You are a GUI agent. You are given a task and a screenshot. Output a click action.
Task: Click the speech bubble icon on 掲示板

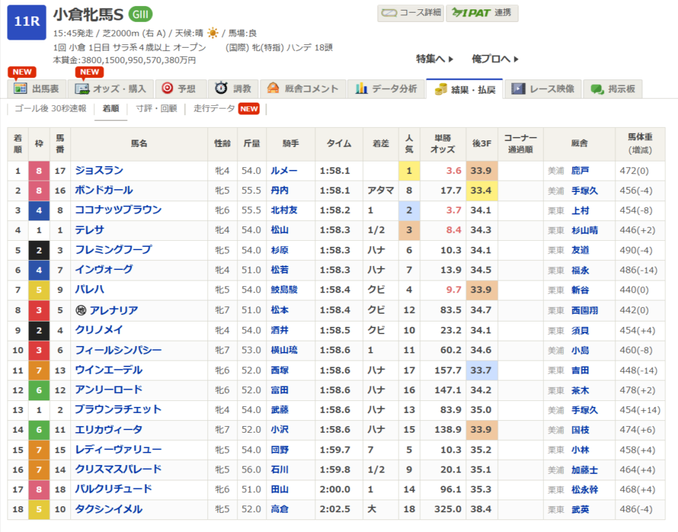[x=597, y=89]
